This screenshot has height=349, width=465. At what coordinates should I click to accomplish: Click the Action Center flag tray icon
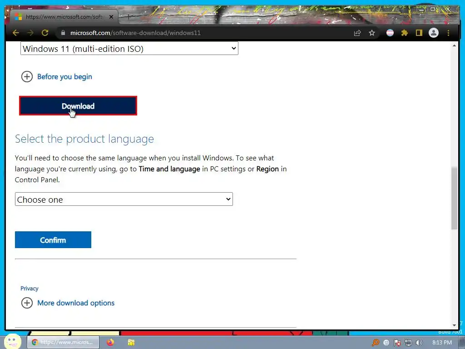[397, 343]
